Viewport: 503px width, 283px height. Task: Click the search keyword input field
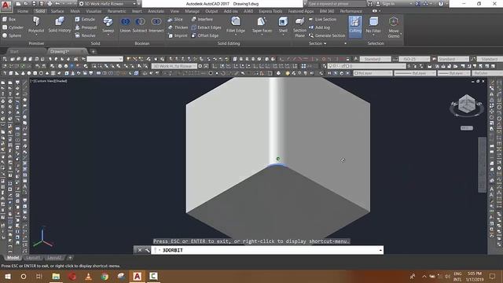point(336,4)
